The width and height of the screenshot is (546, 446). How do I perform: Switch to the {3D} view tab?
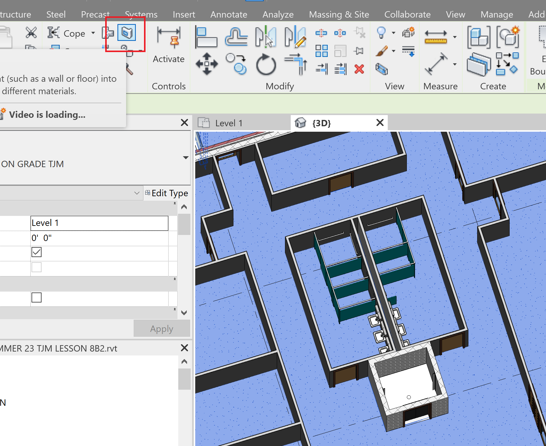click(x=321, y=123)
